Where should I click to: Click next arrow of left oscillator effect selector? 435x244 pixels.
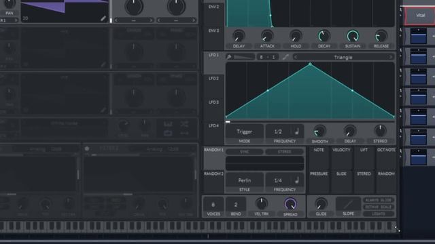(151, 20)
